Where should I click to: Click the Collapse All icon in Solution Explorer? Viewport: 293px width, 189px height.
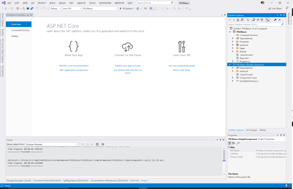click(x=258, y=20)
